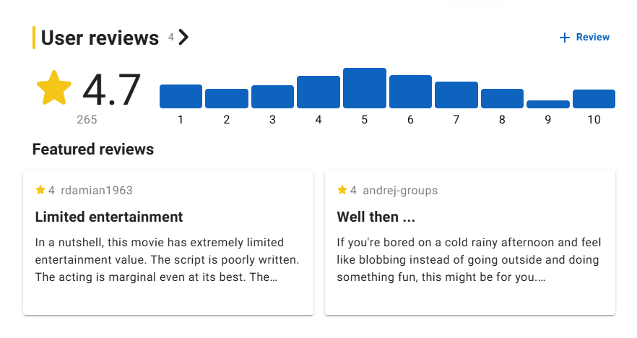This screenshot has height=338, width=637.
Task: Select the rating 1 histogram bar
Action: (x=181, y=96)
